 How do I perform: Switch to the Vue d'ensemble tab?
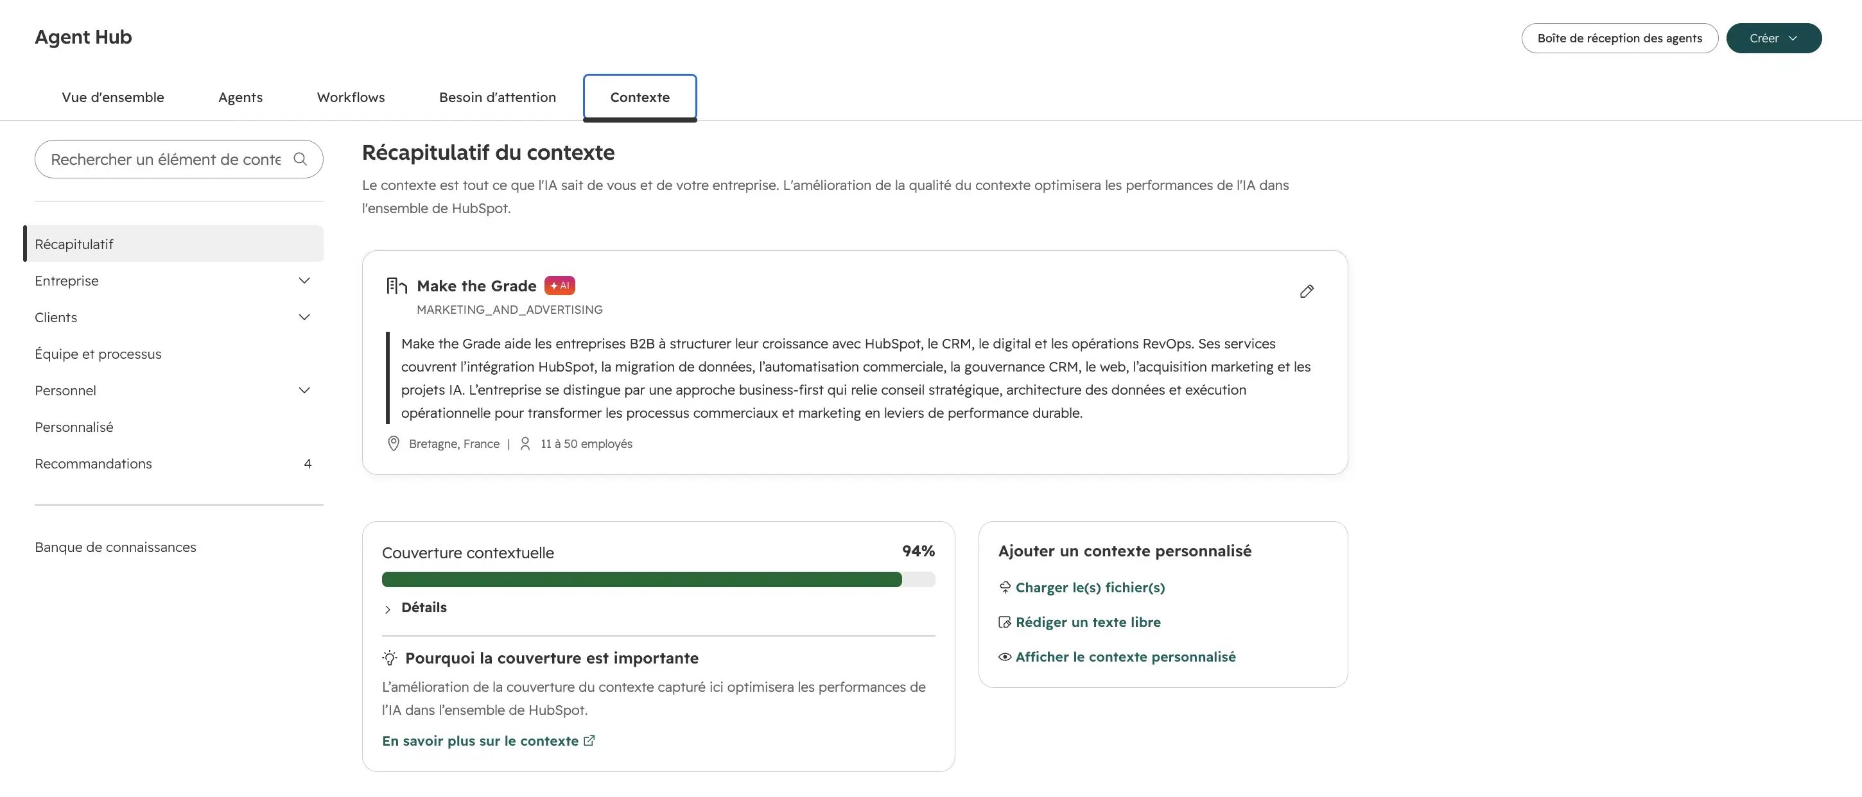[113, 97]
